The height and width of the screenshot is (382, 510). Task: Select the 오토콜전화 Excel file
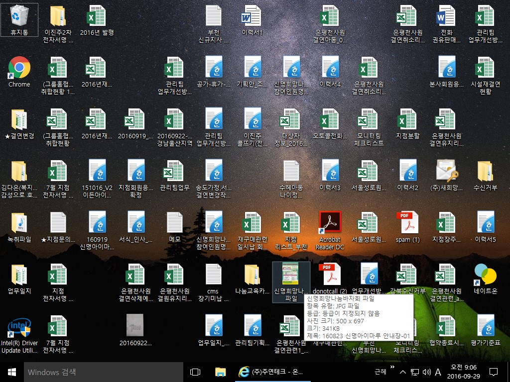tap(330, 123)
